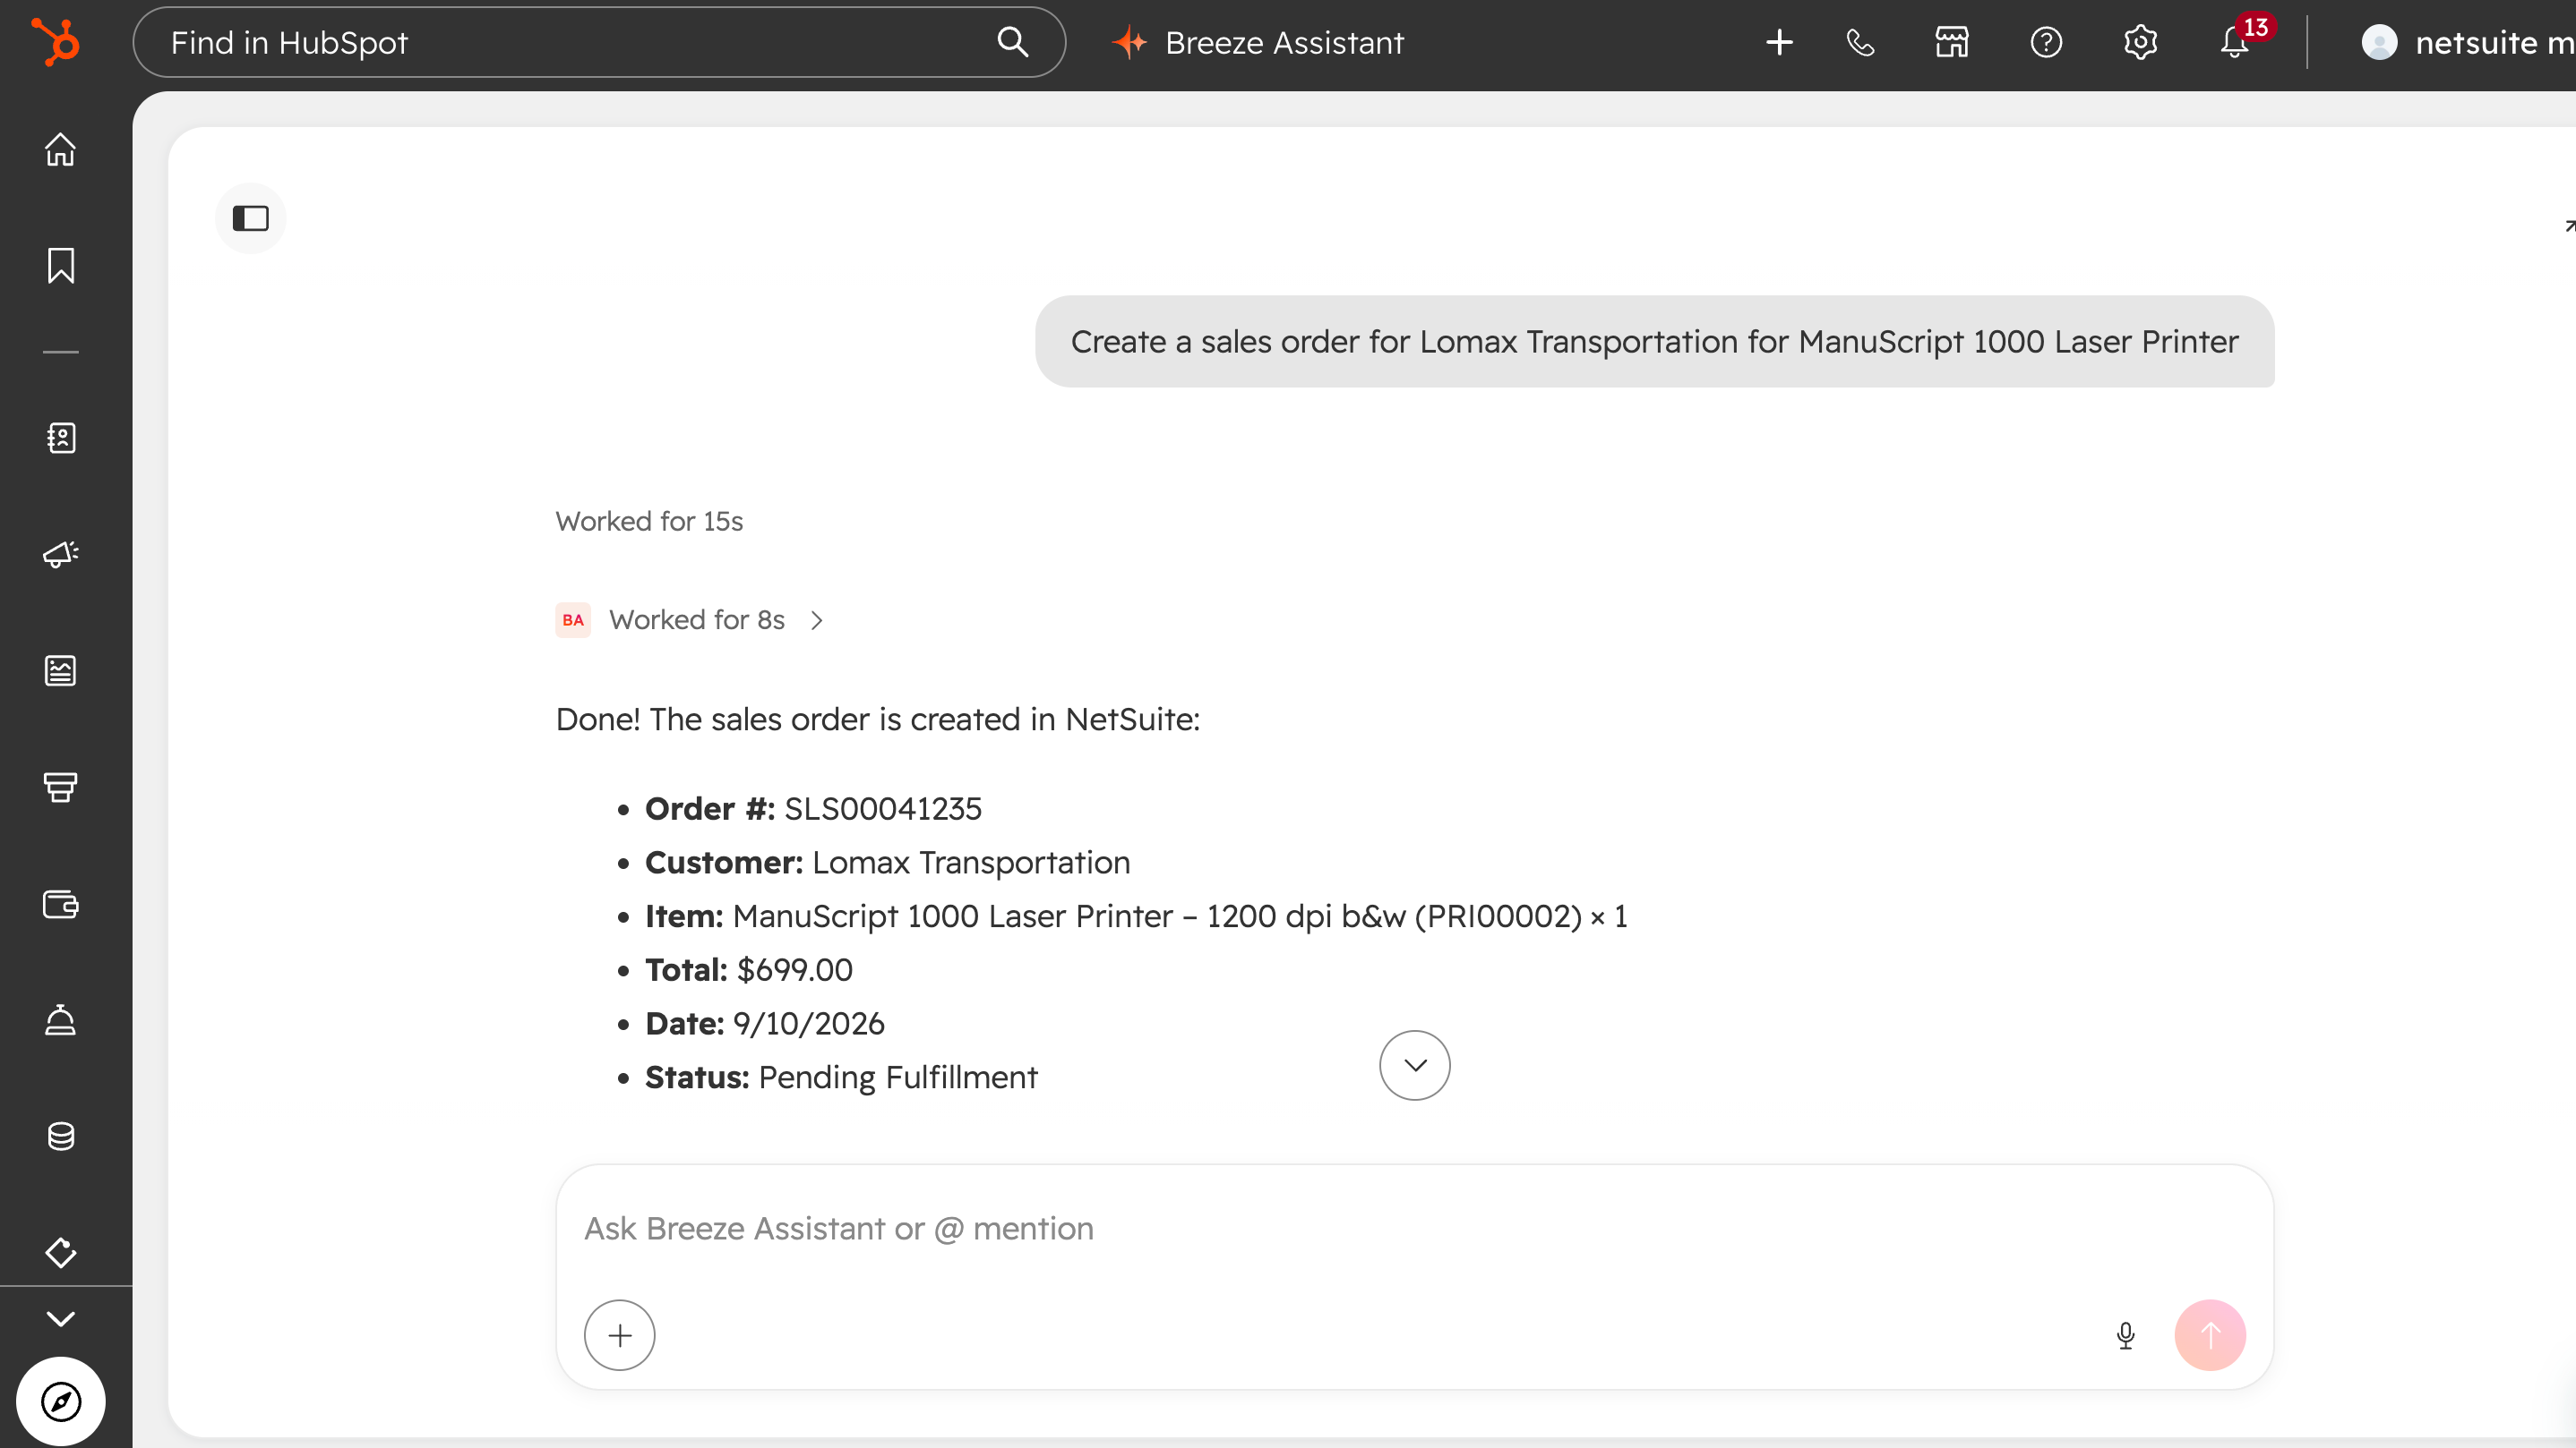The height and width of the screenshot is (1448, 2576).
Task: Open the HubSpot sprocket logo home
Action: [55, 42]
